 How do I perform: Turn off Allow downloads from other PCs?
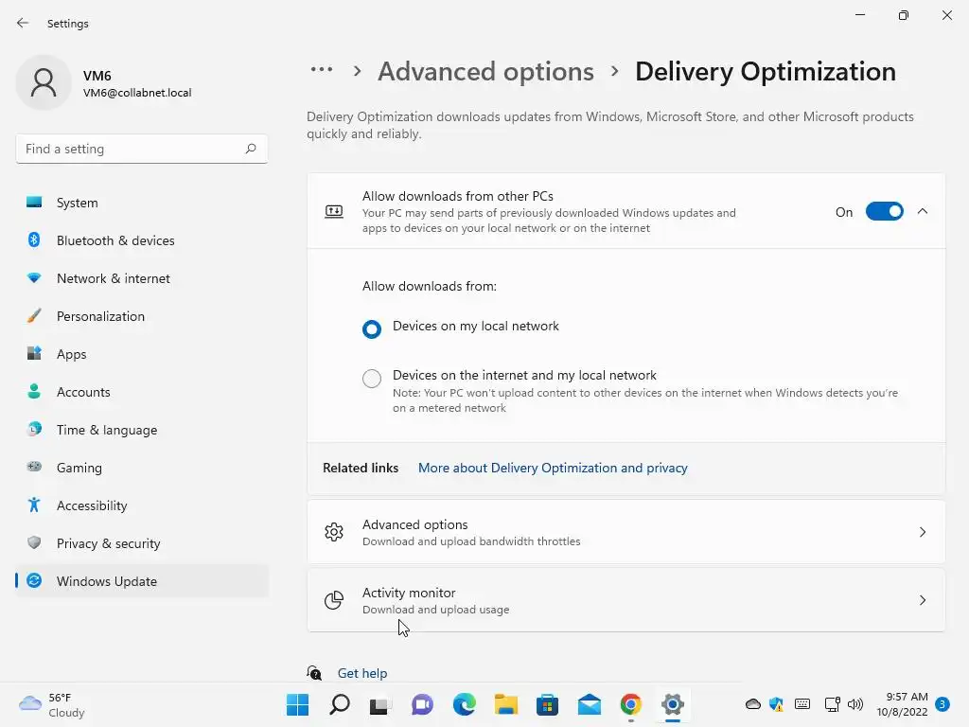click(x=884, y=212)
